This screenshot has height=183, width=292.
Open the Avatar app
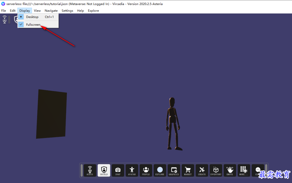click(x=132, y=170)
